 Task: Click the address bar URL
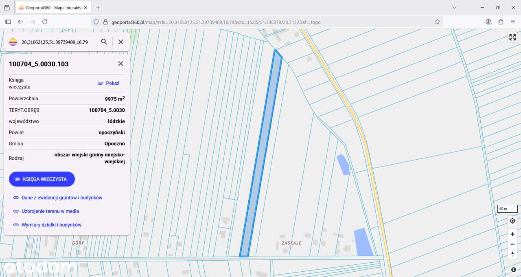click(216, 22)
